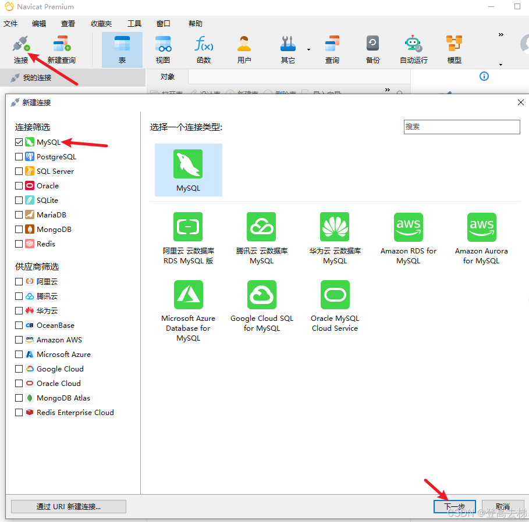The height and width of the screenshot is (522, 529).
Task: Check the SQL Server filter checkbox
Action: pos(19,171)
